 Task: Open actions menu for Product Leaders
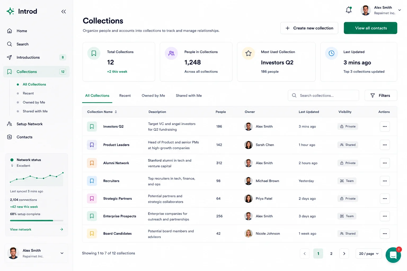click(x=385, y=145)
